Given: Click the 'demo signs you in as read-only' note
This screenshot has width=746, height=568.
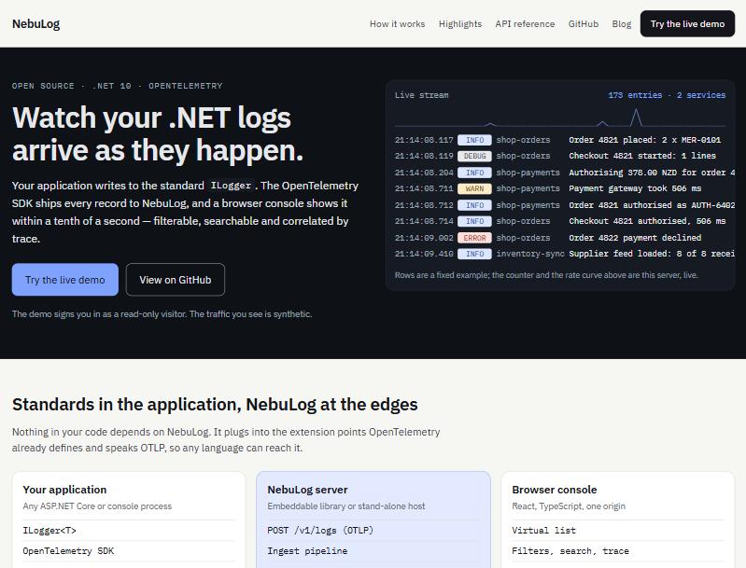Looking at the screenshot, I should (x=162, y=314).
